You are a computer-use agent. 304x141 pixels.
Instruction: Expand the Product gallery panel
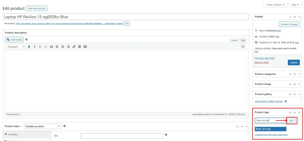(299, 94)
